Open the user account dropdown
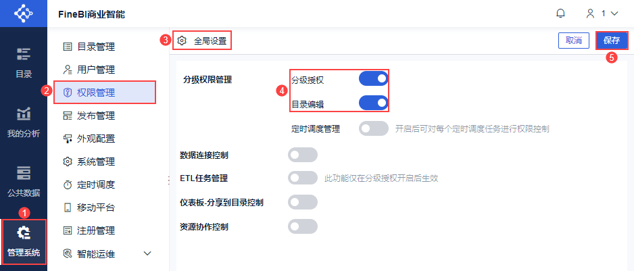This screenshot has height=271, width=634. [x=602, y=14]
